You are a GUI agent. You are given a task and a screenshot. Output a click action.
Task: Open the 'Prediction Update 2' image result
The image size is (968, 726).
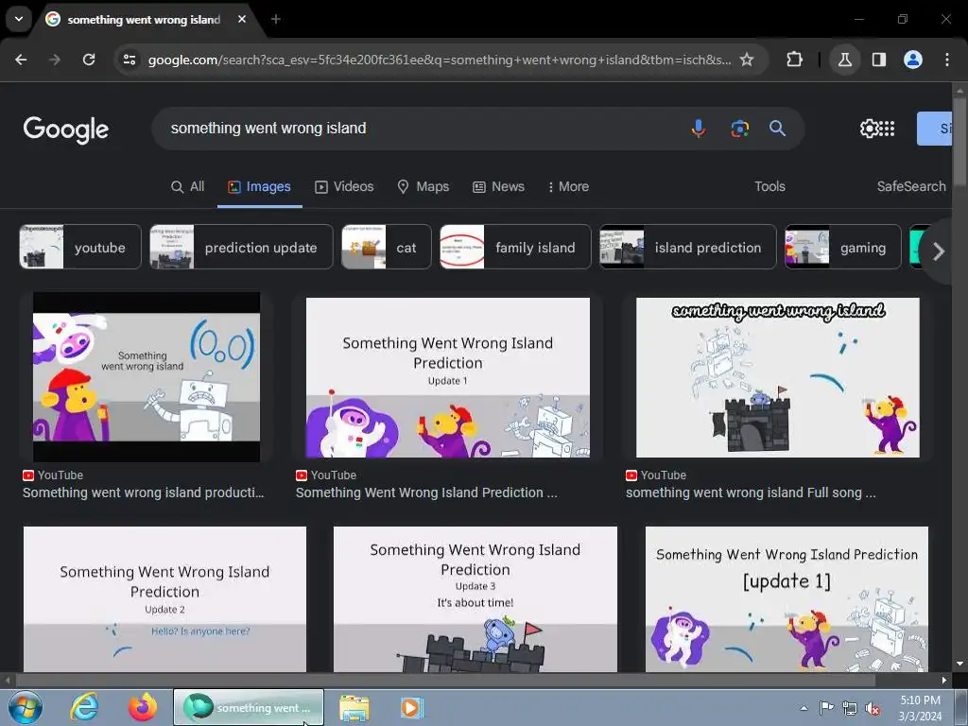[x=164, y=598]
